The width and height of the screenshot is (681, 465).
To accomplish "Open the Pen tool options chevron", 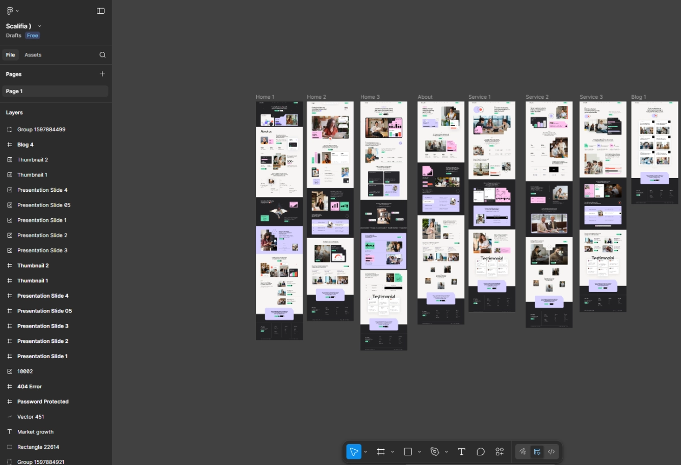I will [x=447, y=452].
